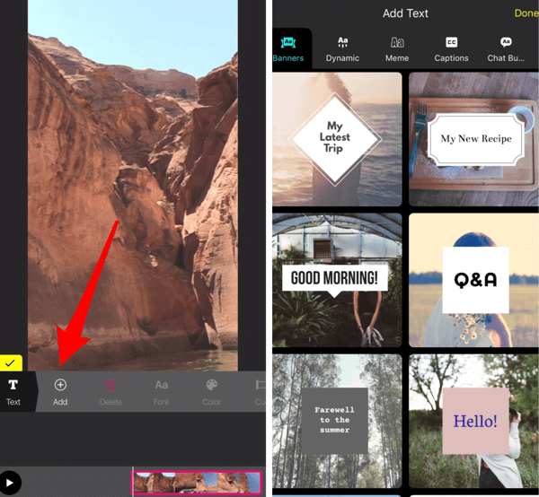Open the Chat Bubbles tab
539x497 pixels.
508,48
